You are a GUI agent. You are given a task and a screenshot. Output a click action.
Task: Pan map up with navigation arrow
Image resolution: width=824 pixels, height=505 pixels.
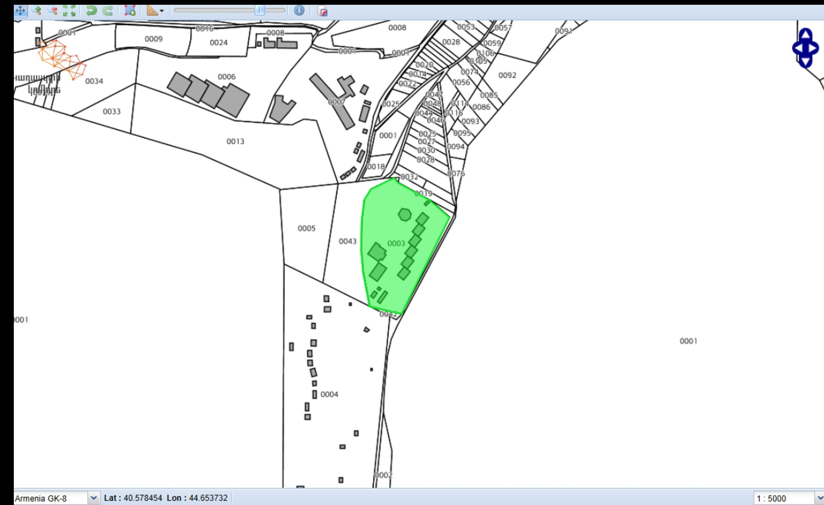tap(805, 34)
